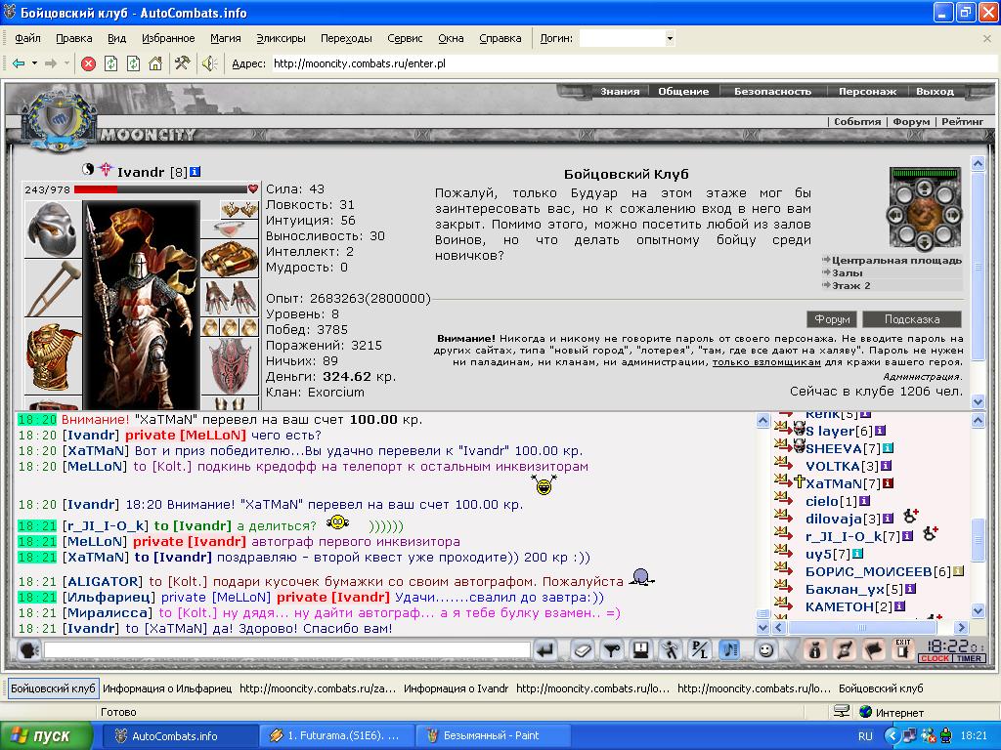1001x750 pixels.
Task: Click the health bar showing 243/978
Action: pos(161,189)
